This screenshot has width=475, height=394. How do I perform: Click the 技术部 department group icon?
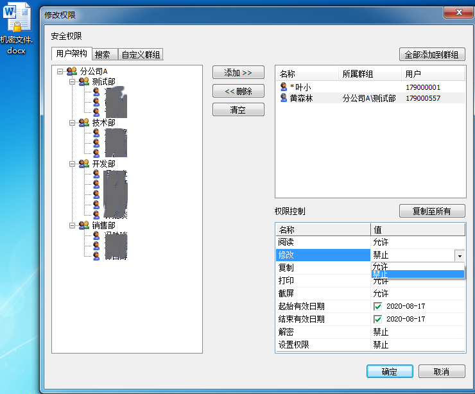tap(84, 123)
